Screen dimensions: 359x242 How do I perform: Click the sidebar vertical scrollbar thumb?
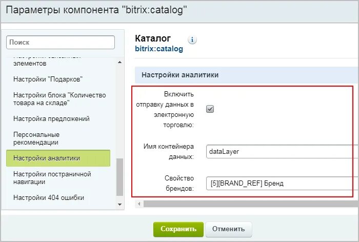119,177
